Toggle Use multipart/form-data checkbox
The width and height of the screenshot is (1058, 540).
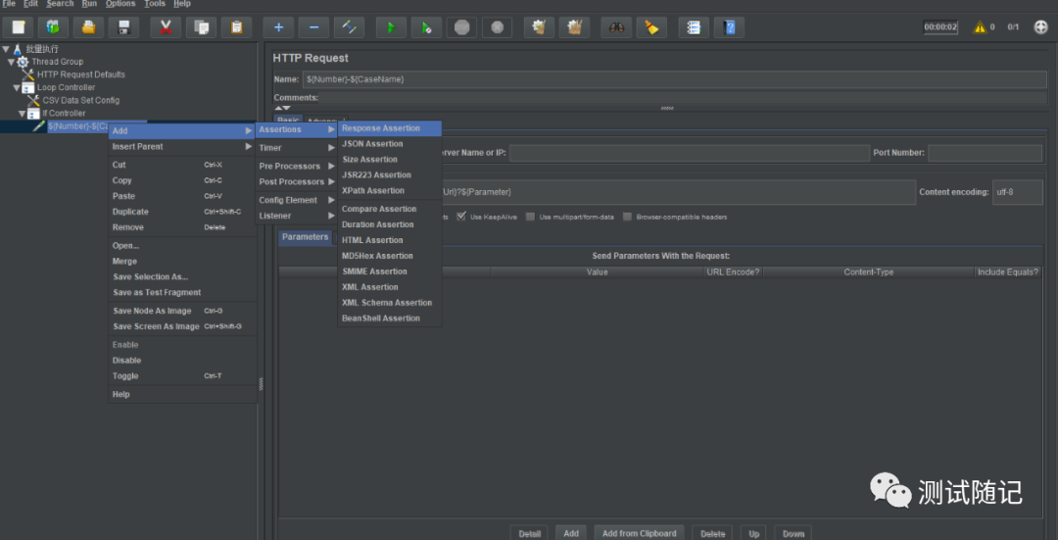(530, 217)
